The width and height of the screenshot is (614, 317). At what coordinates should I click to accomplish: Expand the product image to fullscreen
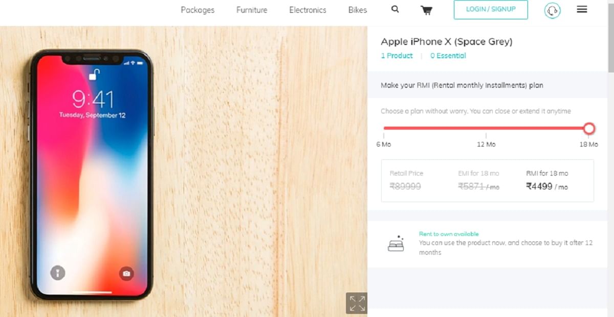click(x=356, y=302)
